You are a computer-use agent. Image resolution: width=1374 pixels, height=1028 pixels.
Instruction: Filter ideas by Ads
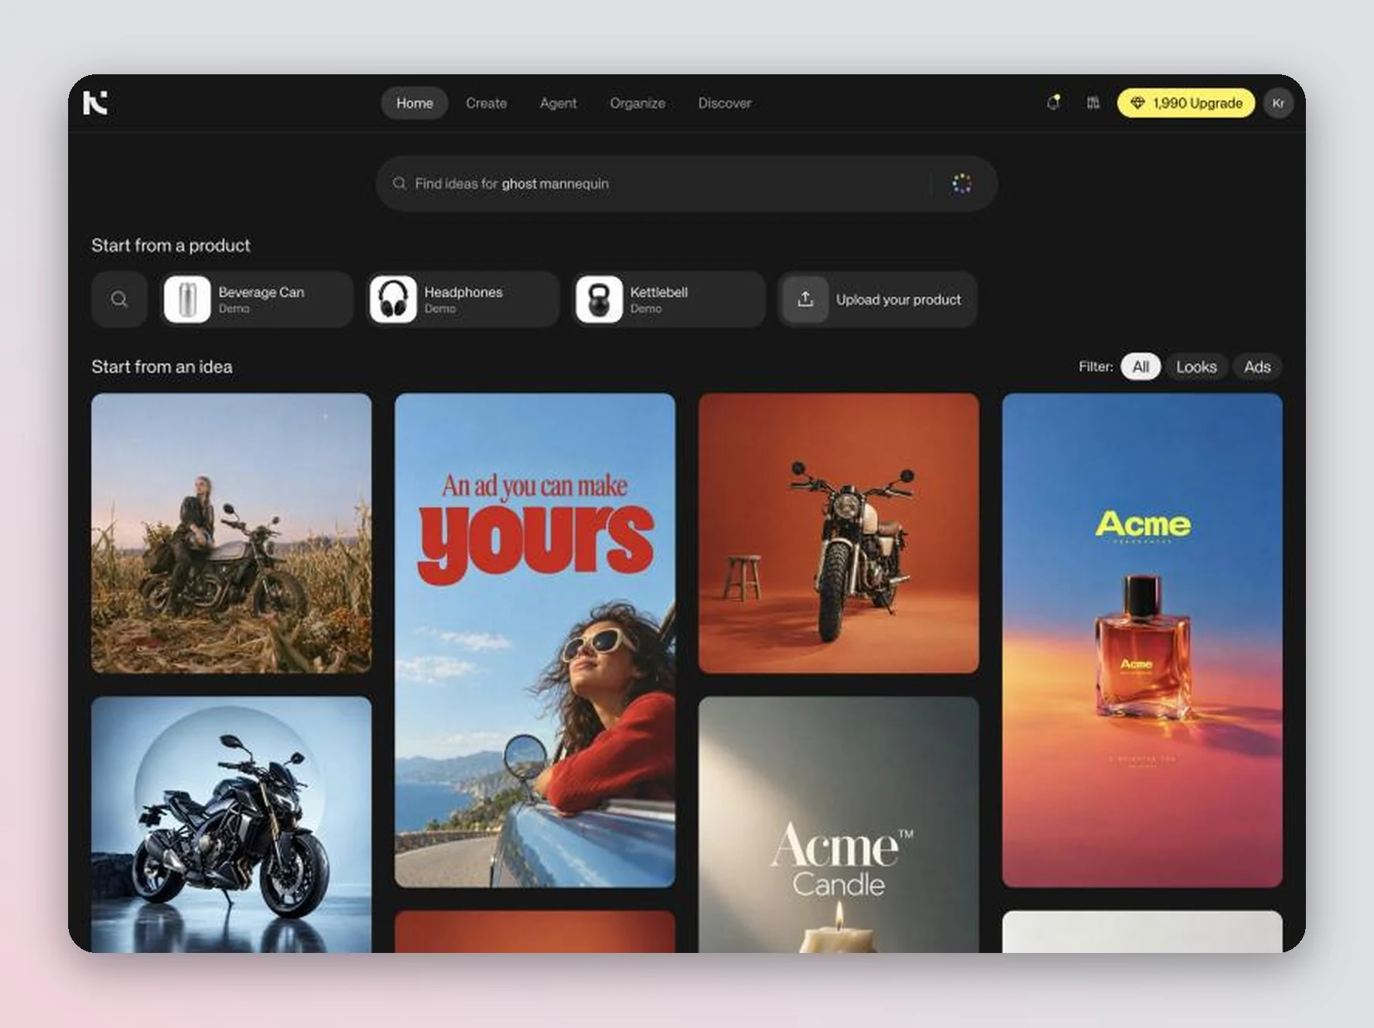click(x=1257, y=367)
